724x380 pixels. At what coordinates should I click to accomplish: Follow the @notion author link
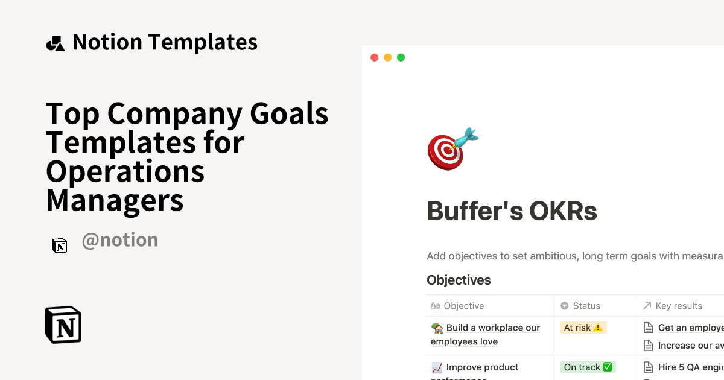click(120, 240)
